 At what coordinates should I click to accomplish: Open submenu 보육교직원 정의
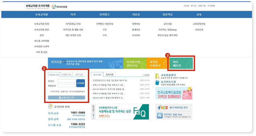click(41, 24)
